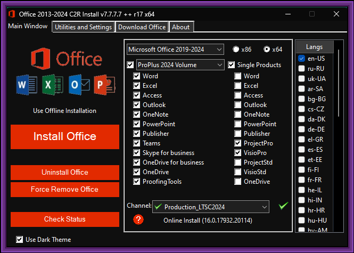Image resolution: width=354 pixels, height=253 pixels.
Task: Close the installer window
Action: [x=336, y=14]
